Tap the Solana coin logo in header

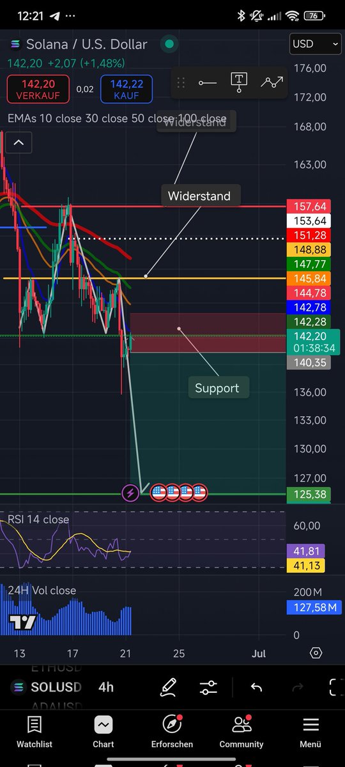point(15,44)
